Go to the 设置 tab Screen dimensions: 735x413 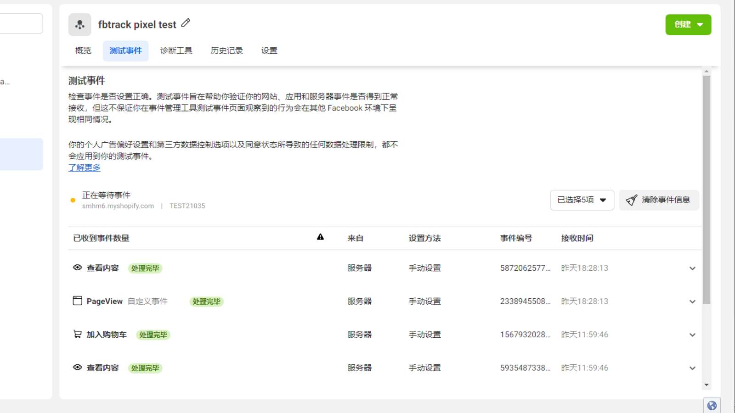269,50
